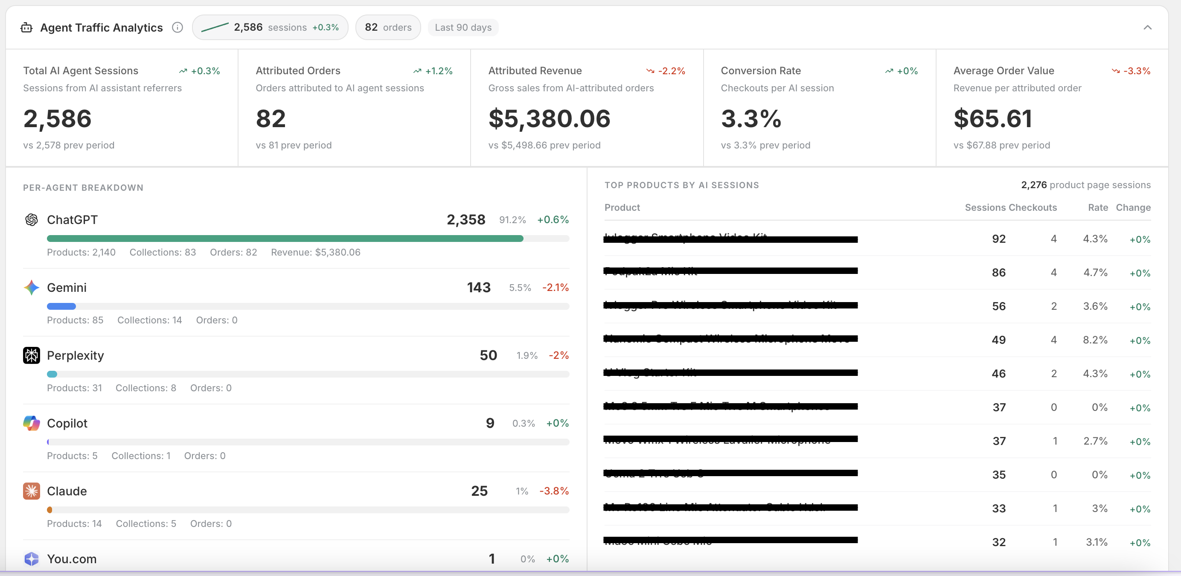Click the 82 orders pill

[388, 27]
